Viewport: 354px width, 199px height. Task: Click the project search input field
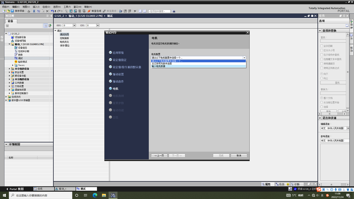click(159, 11)
